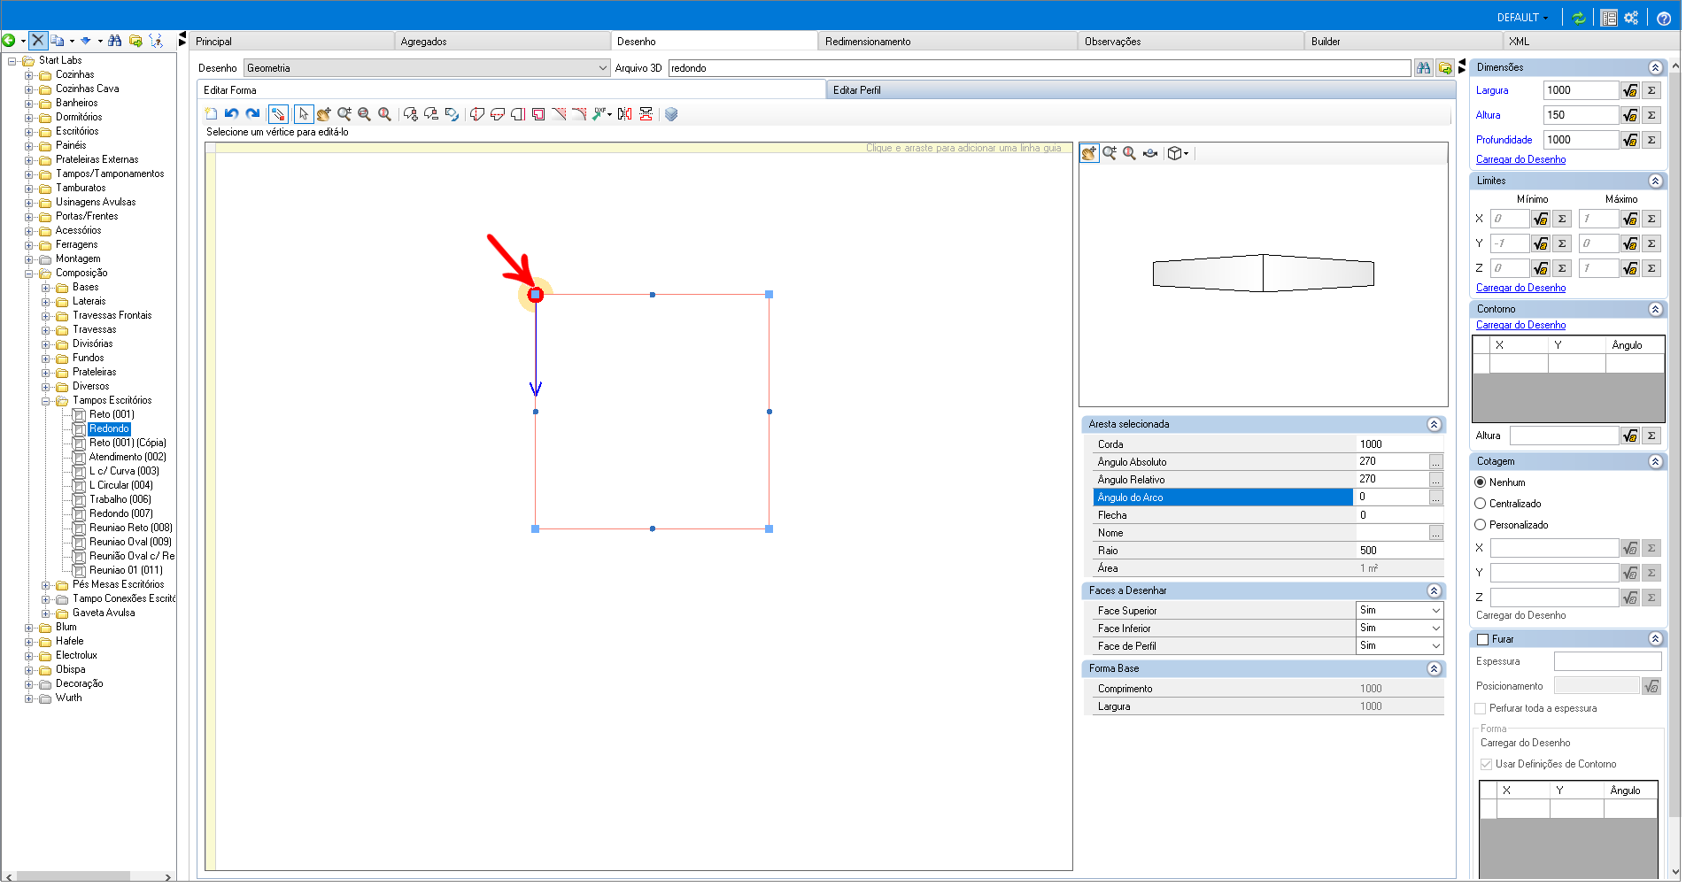Collapse the Aresta selecionada section
Viewport: 1686px width, 887px height.
pos(1434,425)
